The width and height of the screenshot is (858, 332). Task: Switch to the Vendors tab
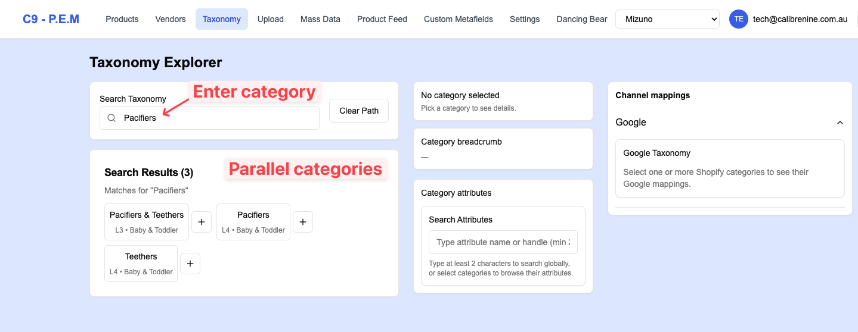pos(171,19)
